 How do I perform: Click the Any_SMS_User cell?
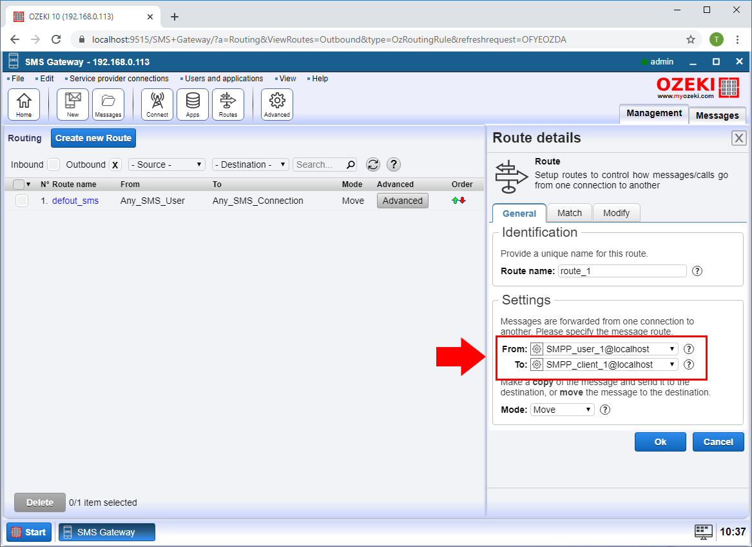(153, 201)
